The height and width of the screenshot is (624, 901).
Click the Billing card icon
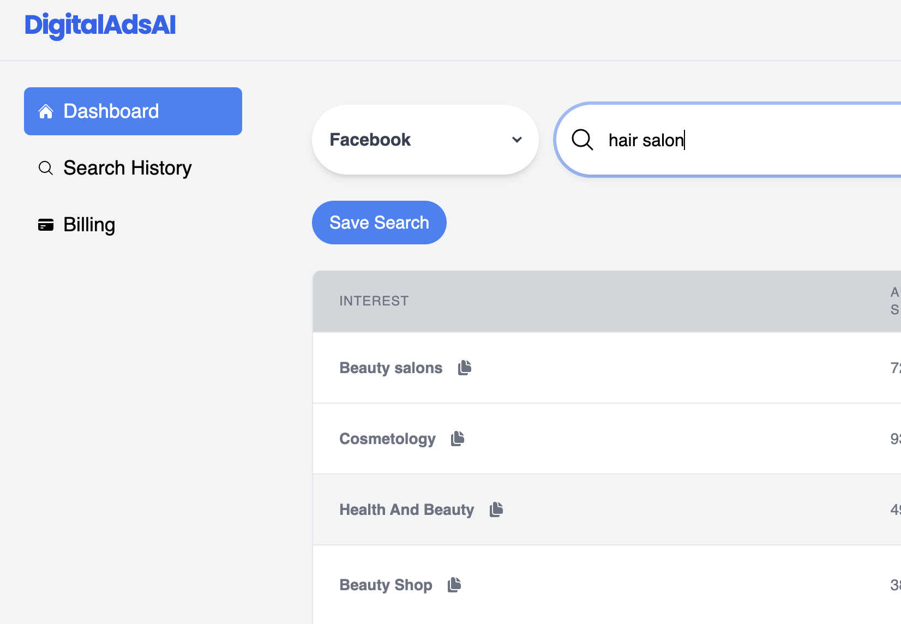coord(46,225)
